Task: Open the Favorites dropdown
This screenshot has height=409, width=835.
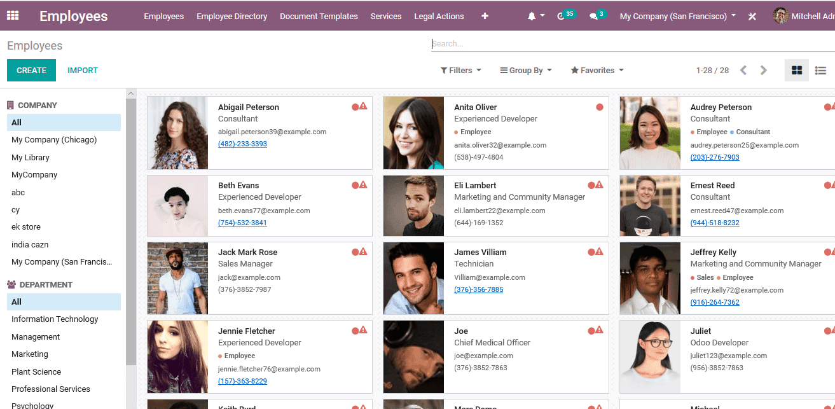Action: click(597, 71)
